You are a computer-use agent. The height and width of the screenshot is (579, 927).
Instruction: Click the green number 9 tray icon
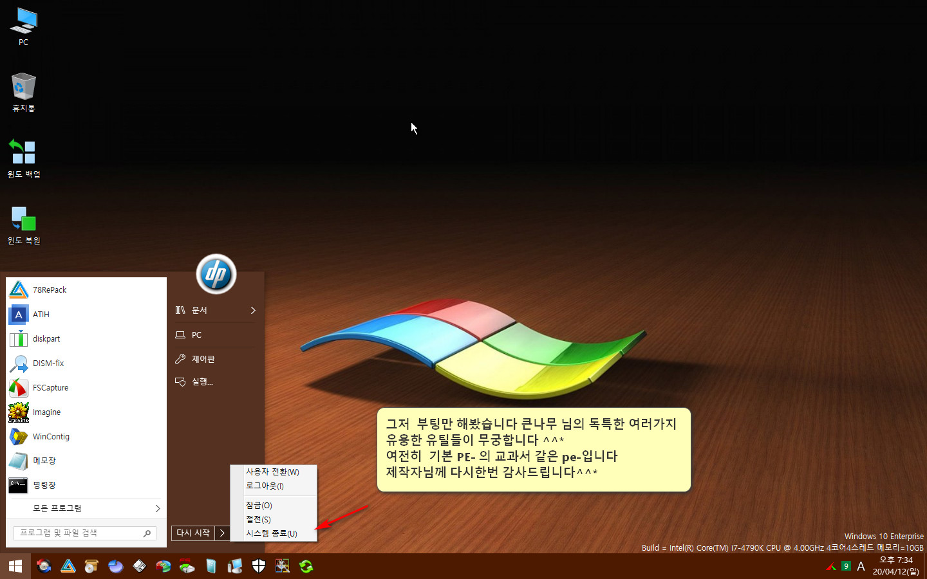(846, 566)
